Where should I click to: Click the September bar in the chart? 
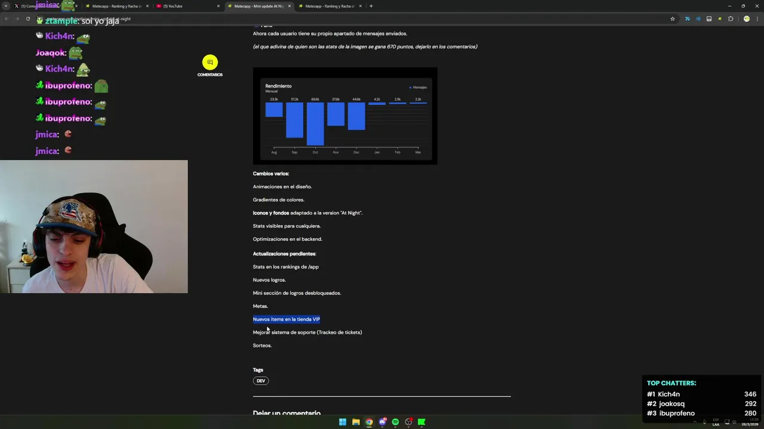[x=294, y=120]
